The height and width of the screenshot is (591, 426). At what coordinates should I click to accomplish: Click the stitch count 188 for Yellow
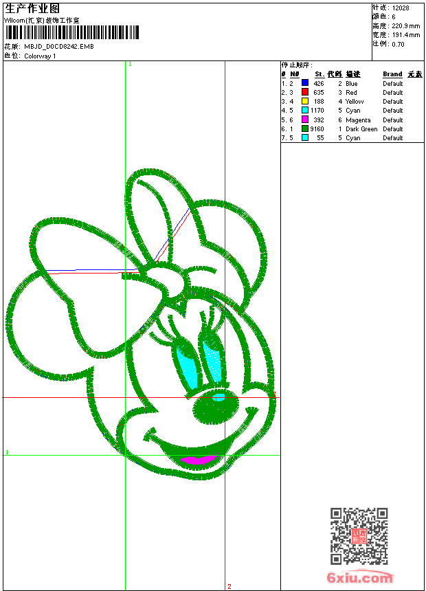[319, 102]
